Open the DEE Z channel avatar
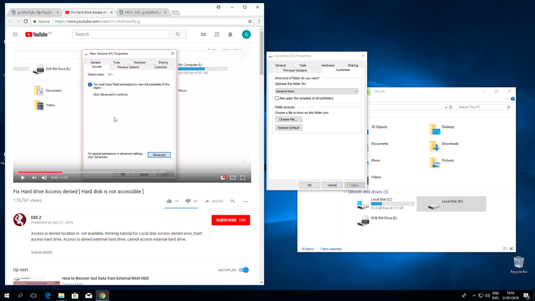535x301 pixels. click(x=20, y=220)
